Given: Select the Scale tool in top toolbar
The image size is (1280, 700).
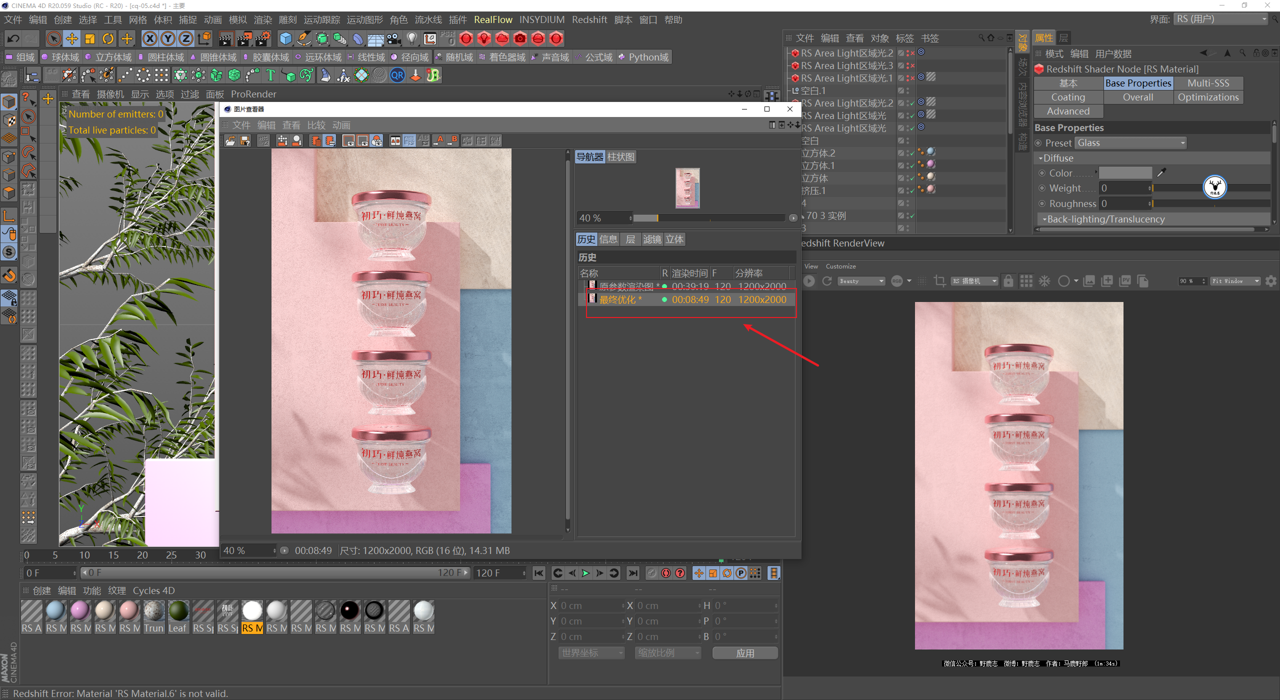Looking at the screenshot, I should (x=90, y=38).
